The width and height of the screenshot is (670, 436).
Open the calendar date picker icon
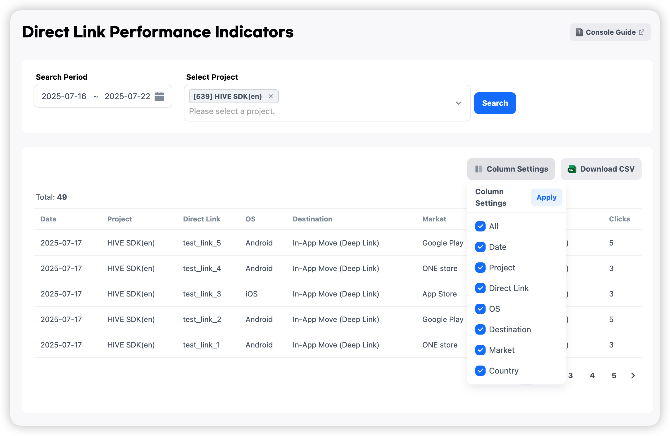coord(159,96)
